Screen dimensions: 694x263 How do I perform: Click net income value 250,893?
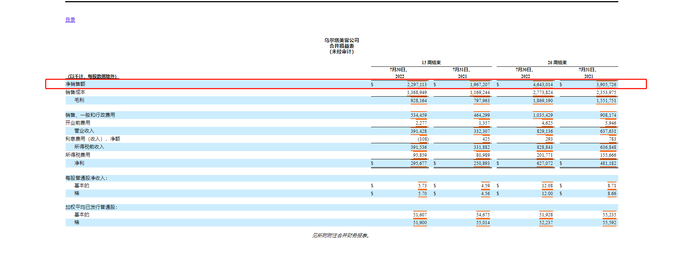(482, 163)
